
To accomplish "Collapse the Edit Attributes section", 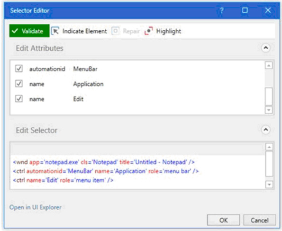I will click(265, 48).
